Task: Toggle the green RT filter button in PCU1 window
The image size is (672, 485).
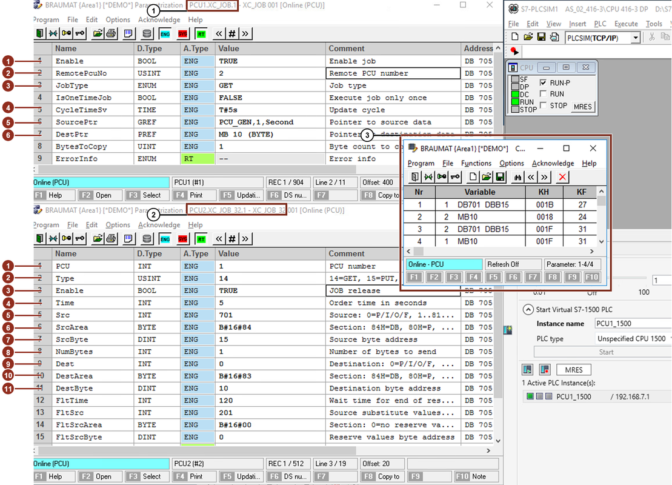Action: click(201, 33)
